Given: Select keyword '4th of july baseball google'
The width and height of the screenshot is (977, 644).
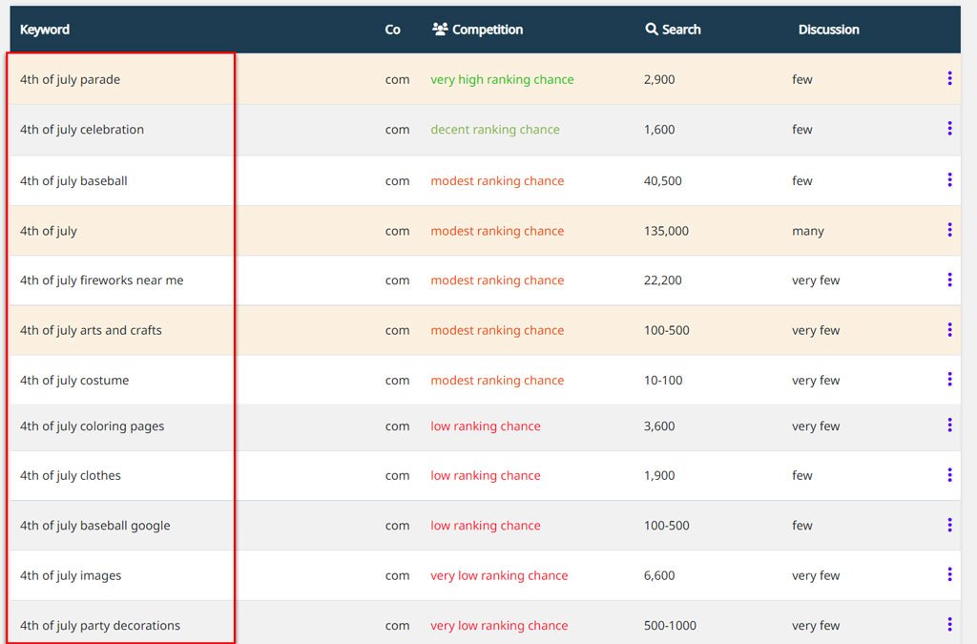Looking at the screenshot, I should (x=94, y=526).
